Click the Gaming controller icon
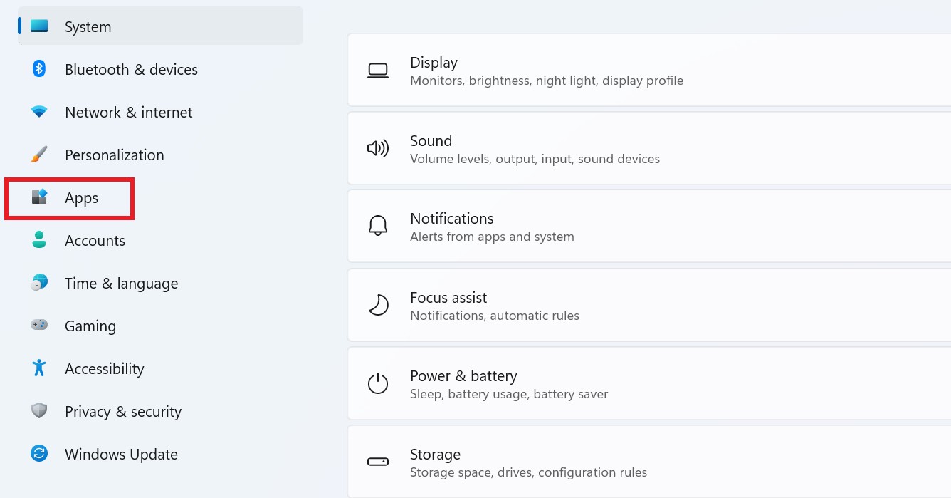Viewport: 951px width, 498px height. tap(39, 325)
